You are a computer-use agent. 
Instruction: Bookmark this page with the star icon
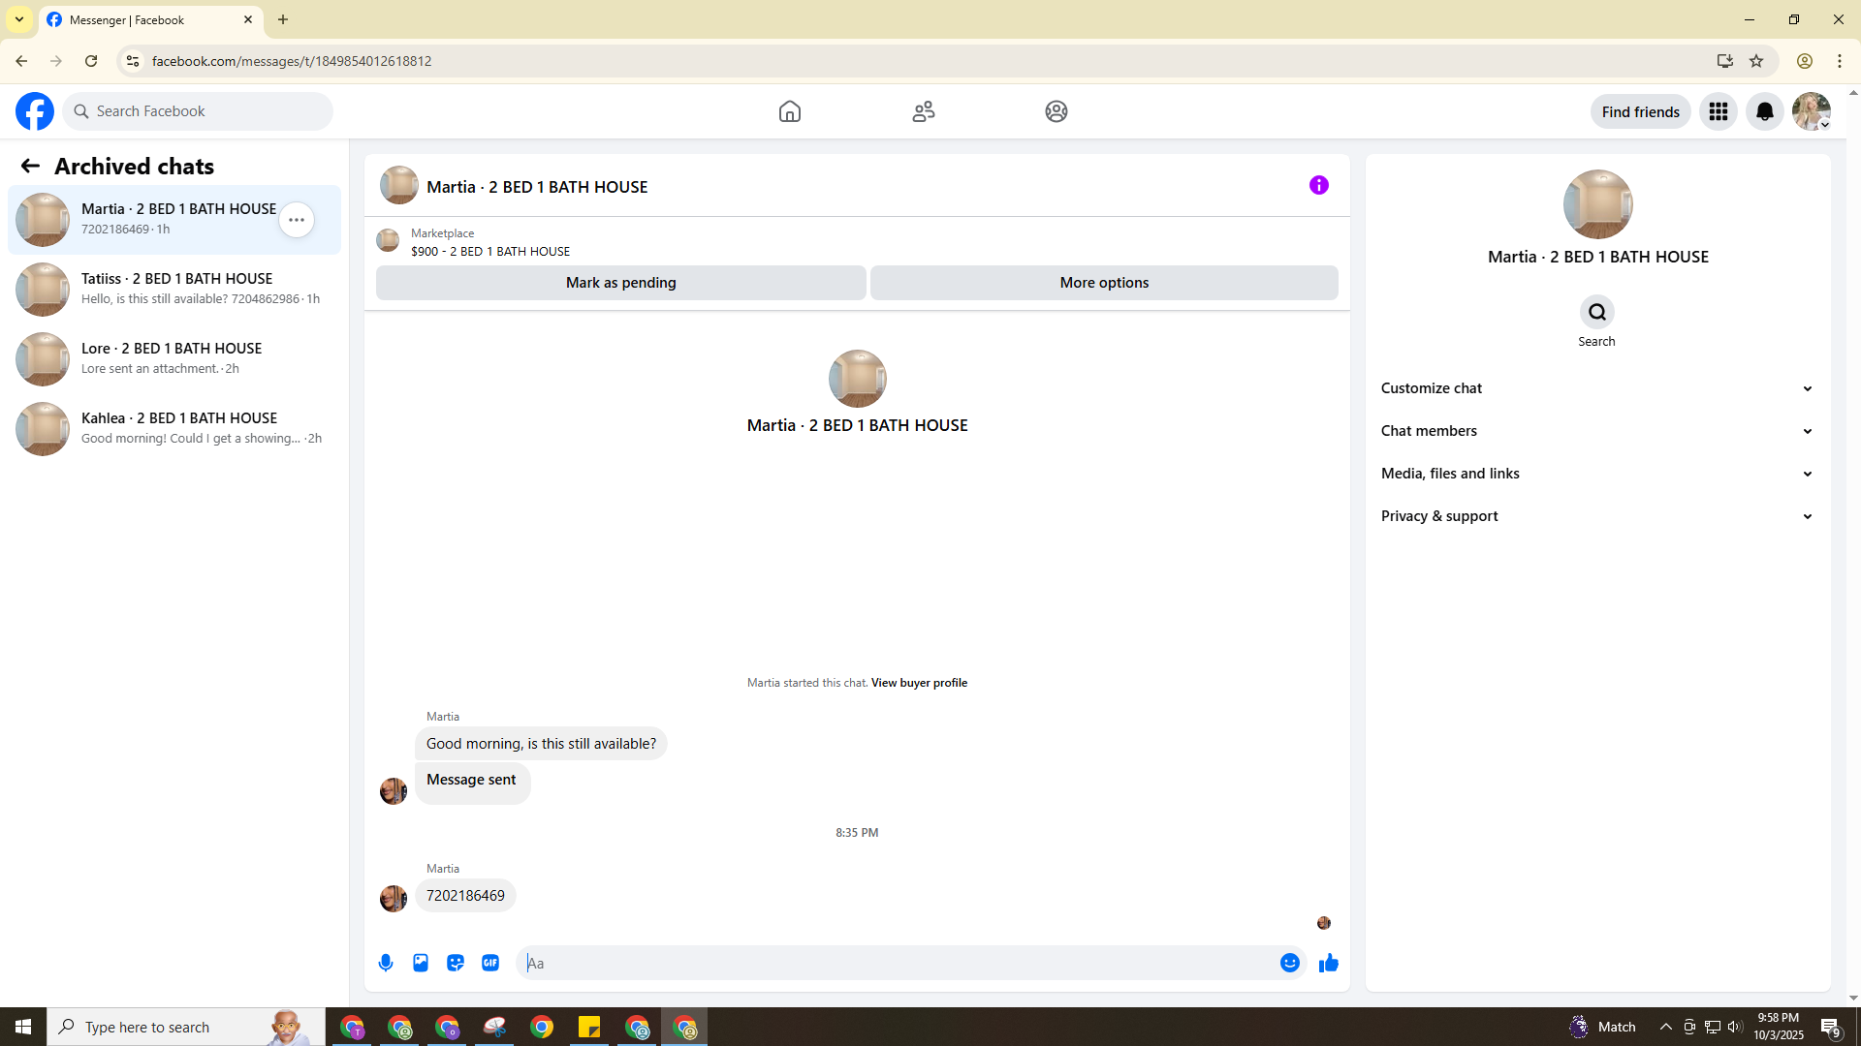1756,61
